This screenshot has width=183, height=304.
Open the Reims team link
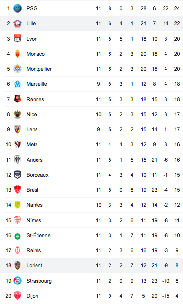[34, 250]
